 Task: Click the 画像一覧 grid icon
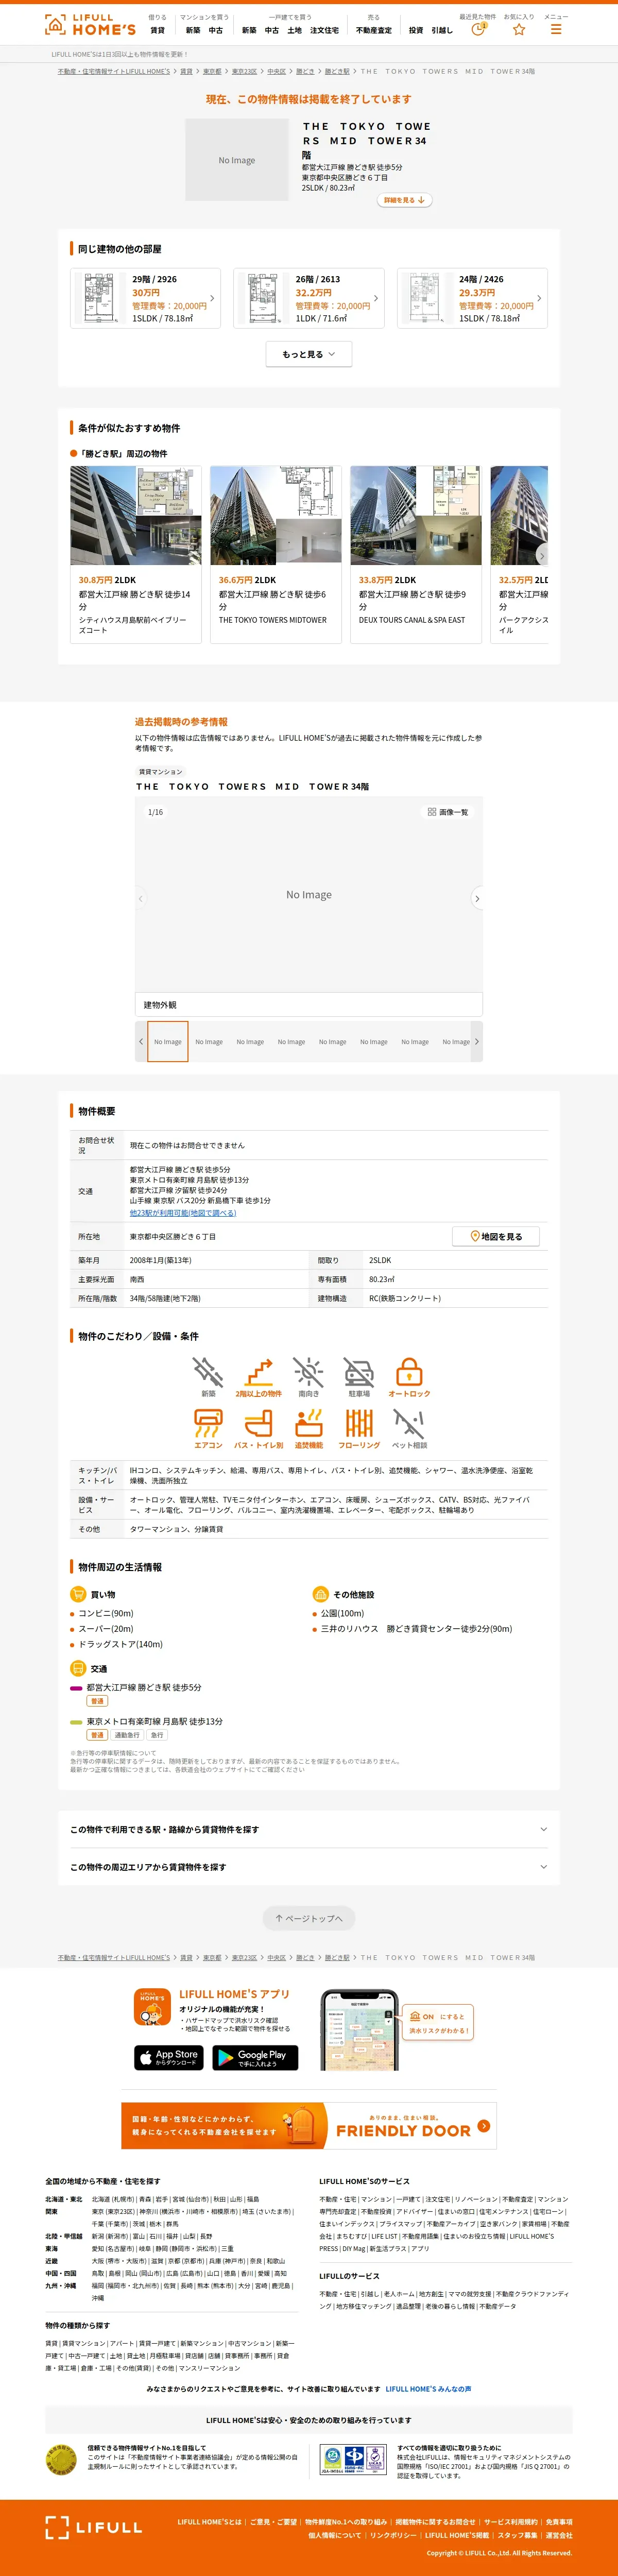pyautogui.click(x=432, y=812)
